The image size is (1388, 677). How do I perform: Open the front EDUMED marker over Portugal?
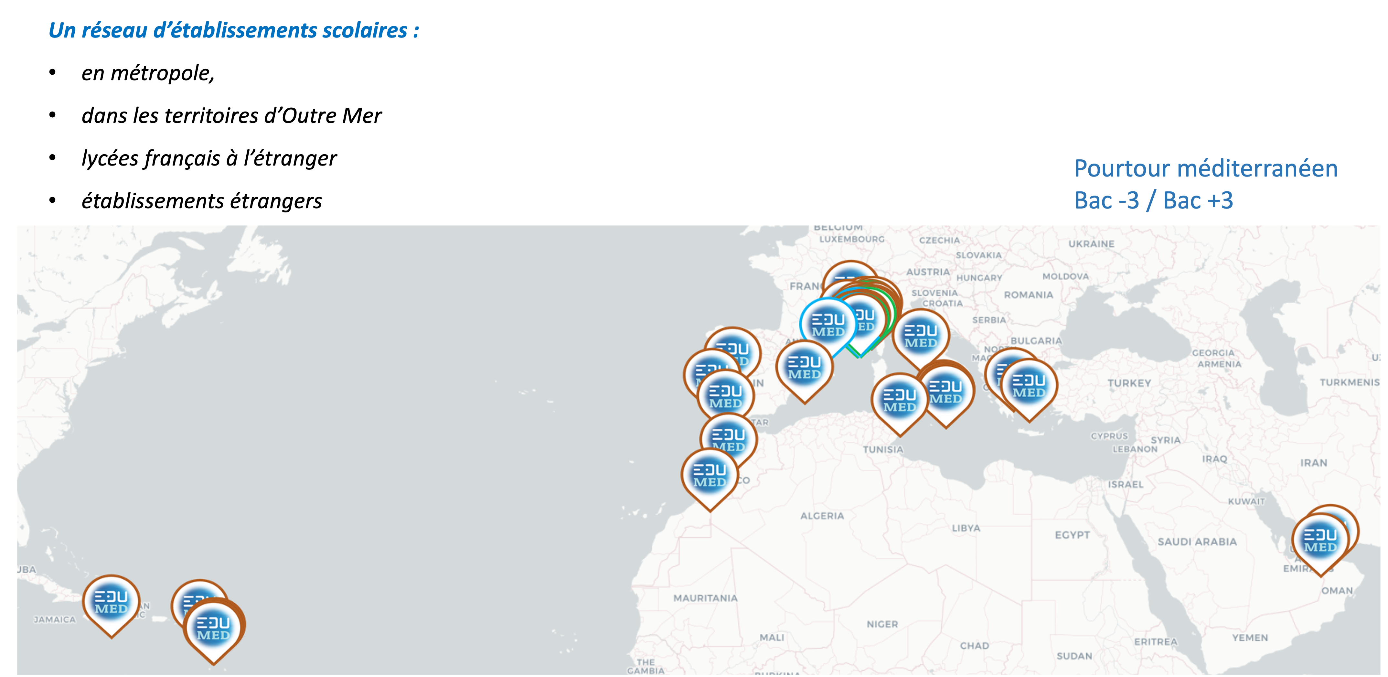click(725, 397)
